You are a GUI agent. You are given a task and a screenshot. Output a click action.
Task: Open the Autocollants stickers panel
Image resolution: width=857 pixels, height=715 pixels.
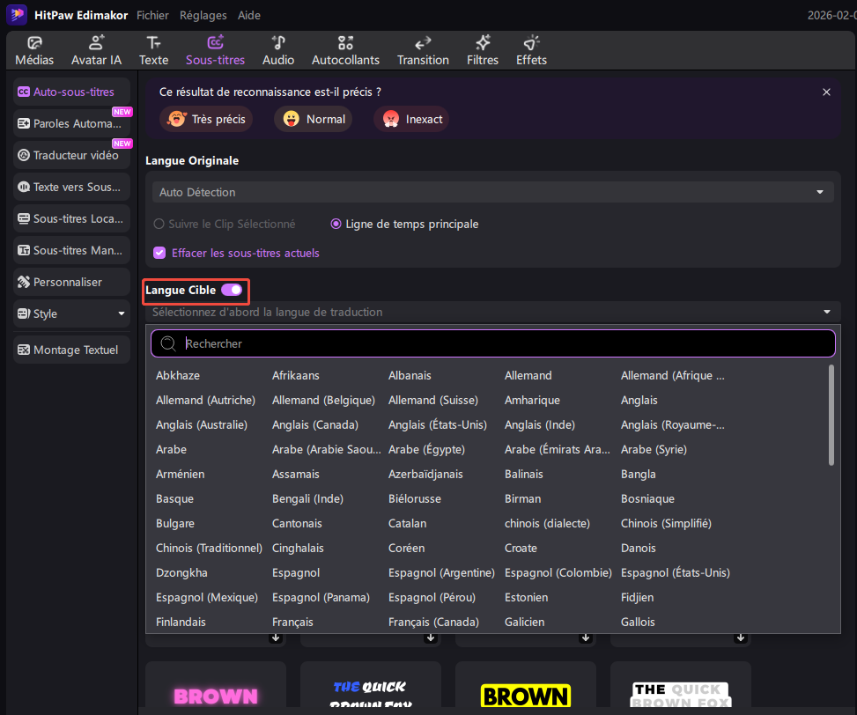345,43
